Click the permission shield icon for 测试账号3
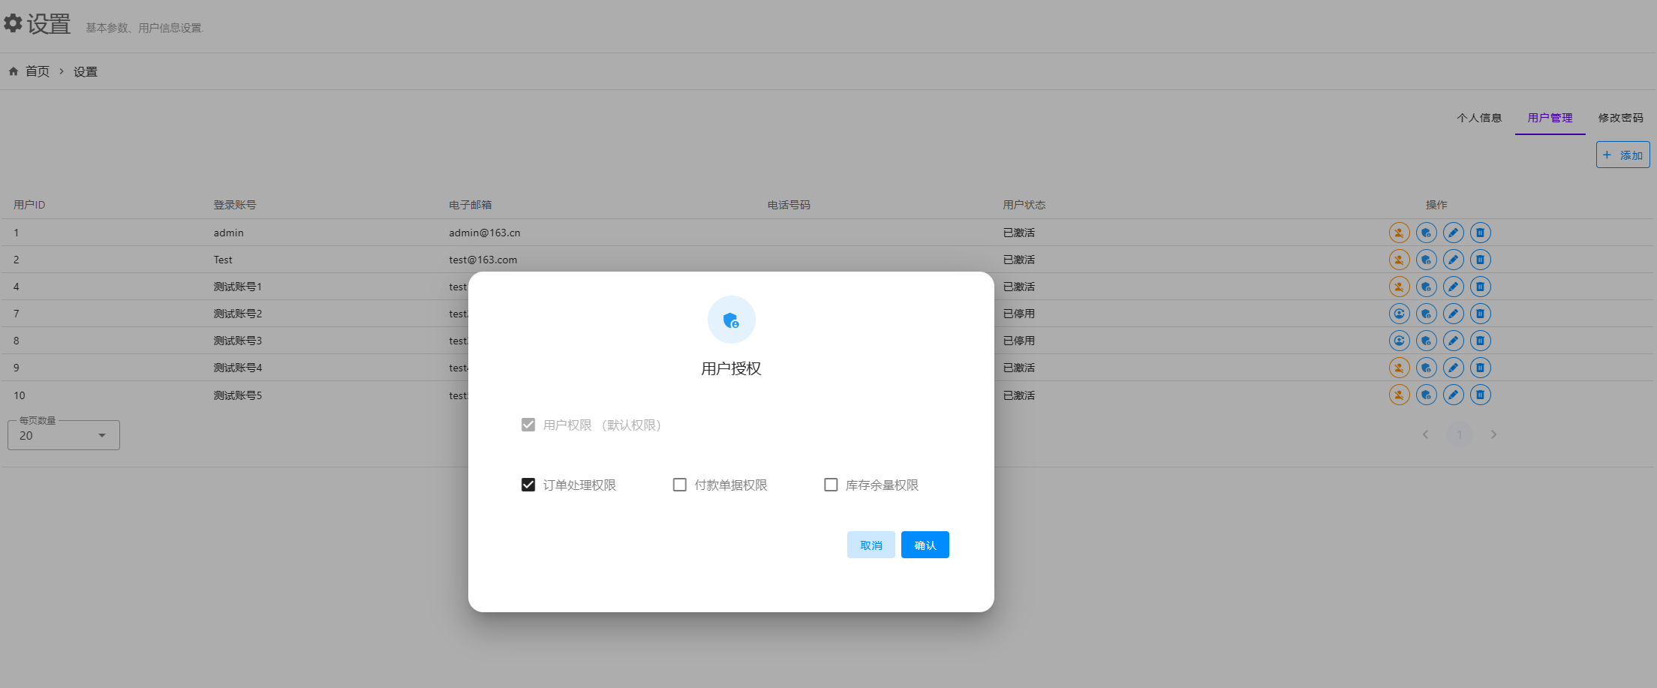The image size is (1657, 688). (1426, 341)
